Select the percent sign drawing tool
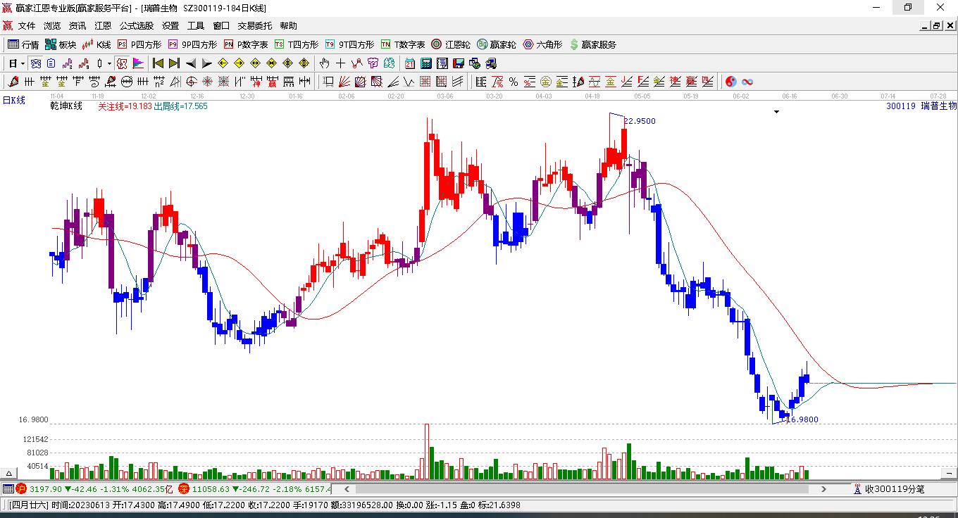Screen dimensions: 958x518 click(514, 82)
